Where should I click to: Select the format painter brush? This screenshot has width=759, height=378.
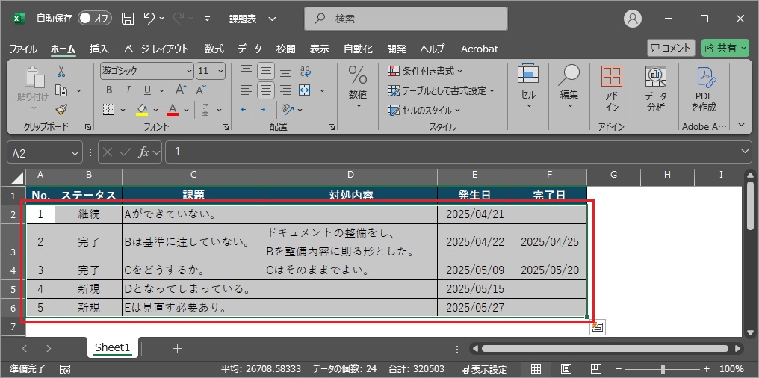pos(61,109)
